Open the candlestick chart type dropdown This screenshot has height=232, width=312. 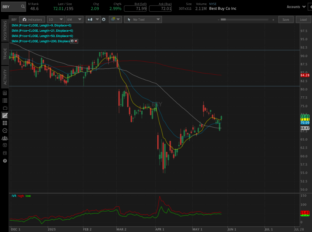(x=93, y=19)
